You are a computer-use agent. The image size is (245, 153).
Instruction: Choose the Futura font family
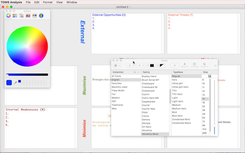(155, 116)
